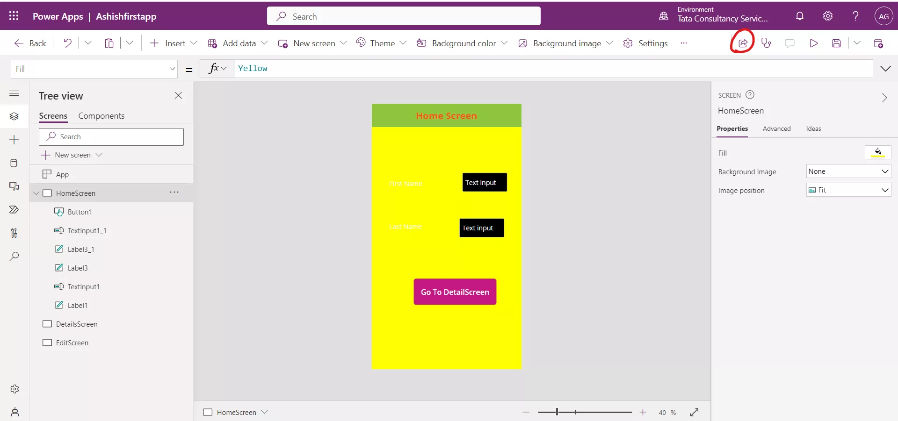Open notifications bell icon
Viewport: 898px width, 421px height.
click(x=799, y=16)
